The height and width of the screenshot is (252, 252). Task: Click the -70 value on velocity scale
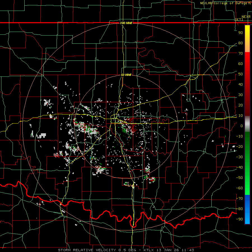239,199
